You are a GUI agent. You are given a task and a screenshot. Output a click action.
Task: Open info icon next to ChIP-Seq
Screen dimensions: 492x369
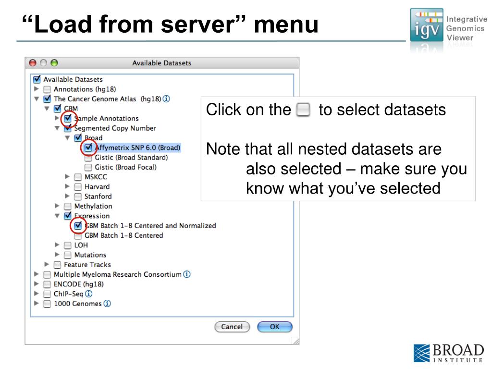[x=89, y=294]
